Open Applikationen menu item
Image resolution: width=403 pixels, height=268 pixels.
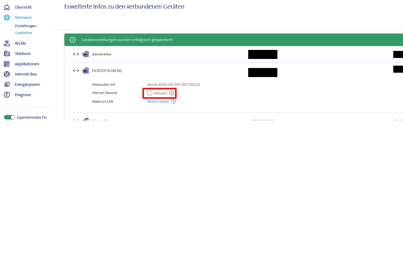coord(27,64)
